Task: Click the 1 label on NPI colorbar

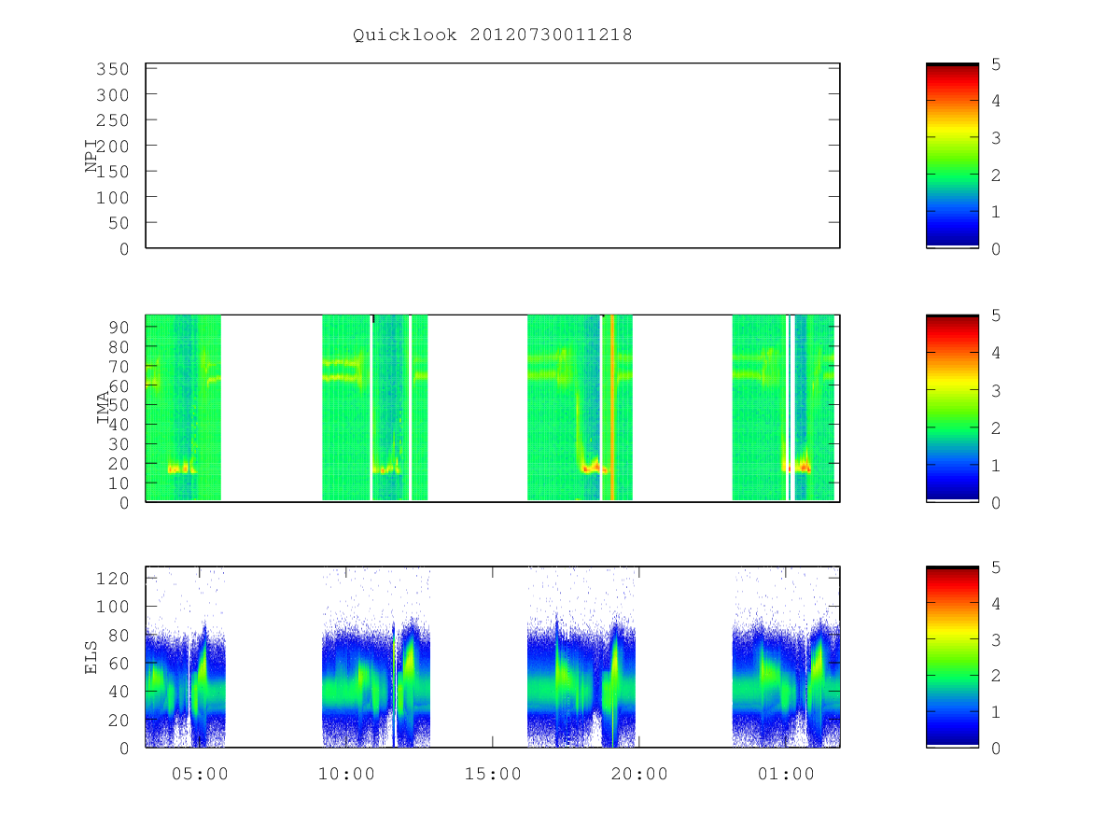Action: pos(997,212)
